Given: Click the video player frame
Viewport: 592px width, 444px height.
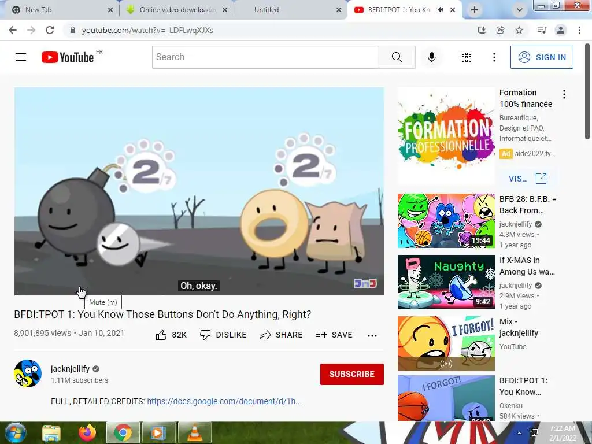Looking at the screenshot, I should click(199, 191).
